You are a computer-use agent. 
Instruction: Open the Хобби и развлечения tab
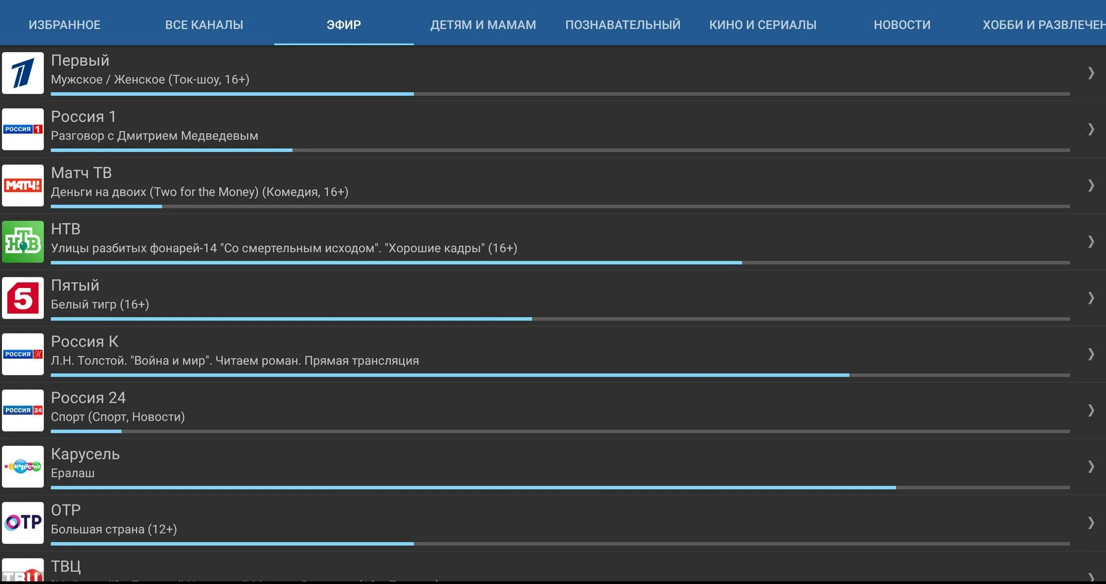coord(1044,25)
